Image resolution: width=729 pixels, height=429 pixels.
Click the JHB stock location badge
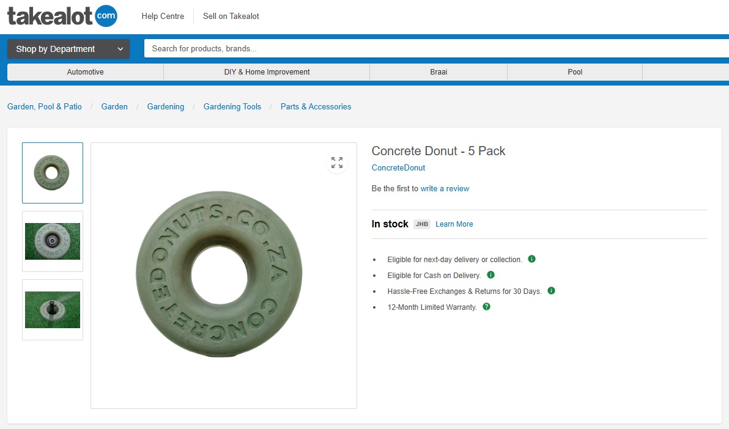point(422,224)
